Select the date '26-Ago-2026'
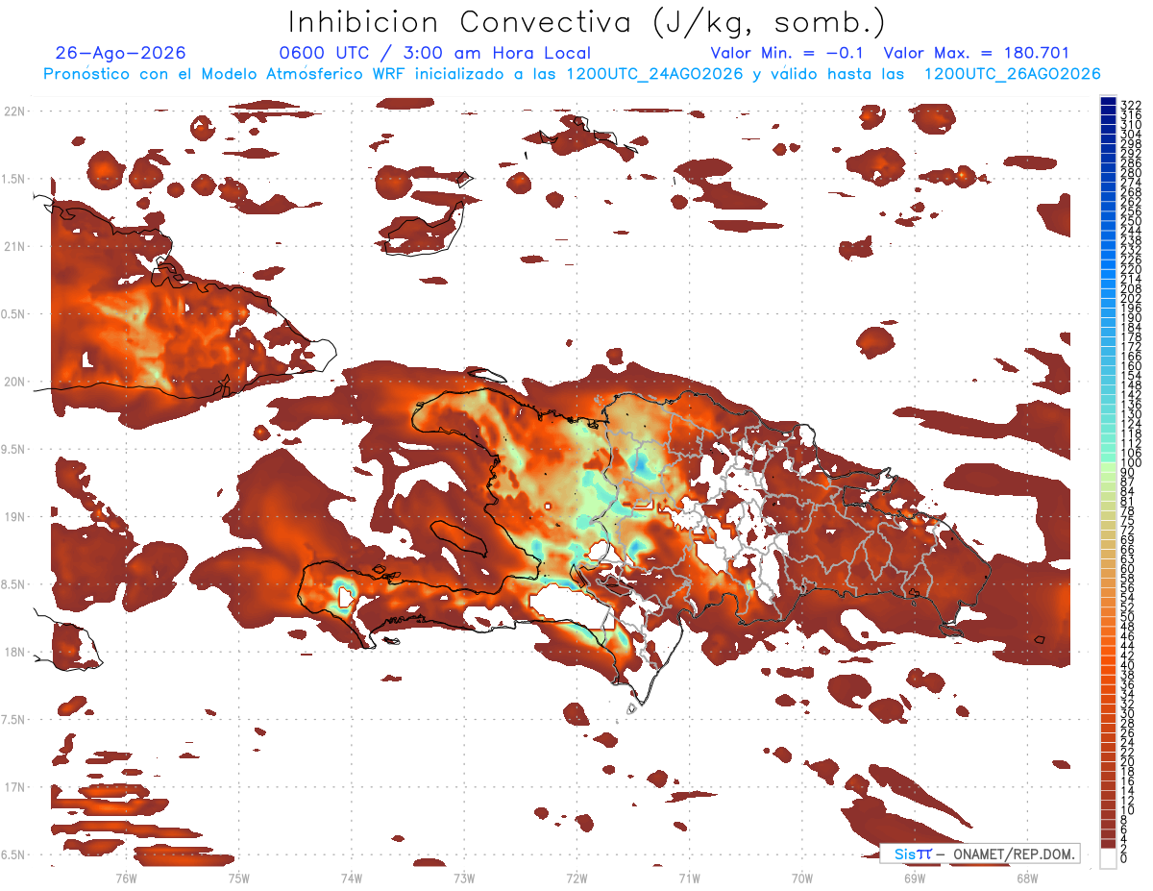Screen dimensions: 1153x891 pos(121,53)
